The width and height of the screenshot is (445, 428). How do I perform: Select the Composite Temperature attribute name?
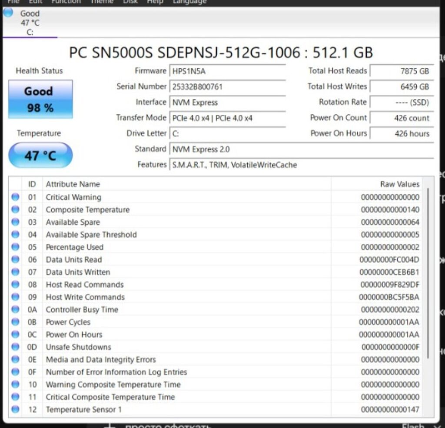[88, 209]
